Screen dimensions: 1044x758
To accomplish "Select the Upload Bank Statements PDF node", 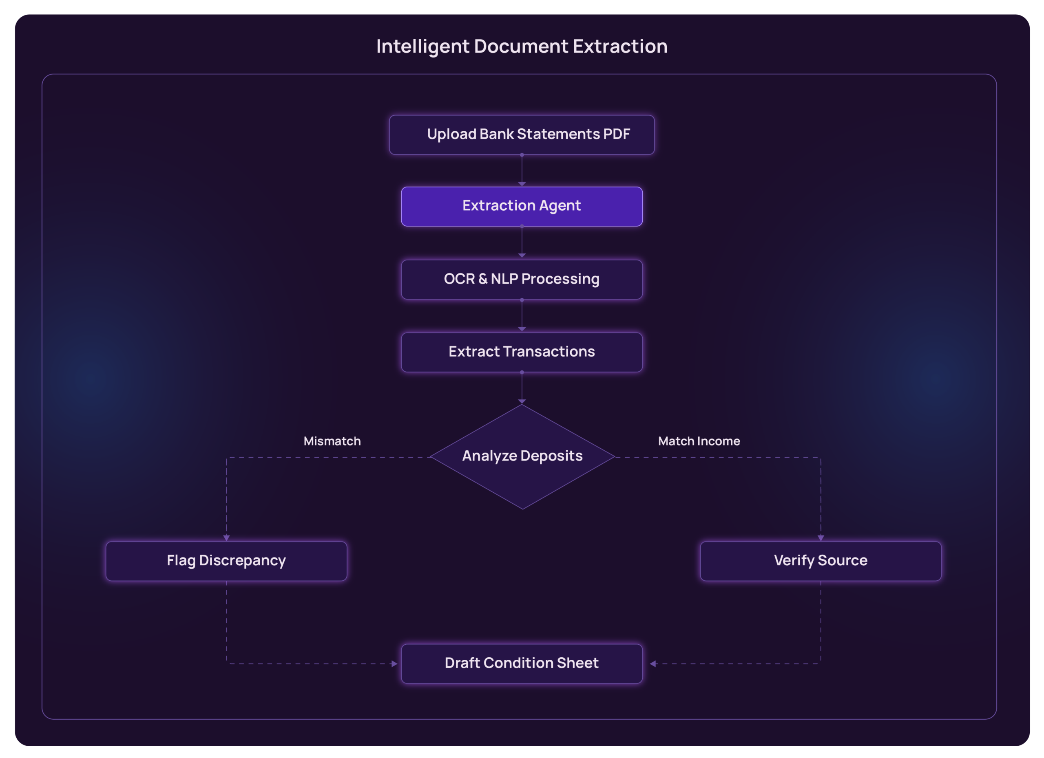I will (522, 134).
